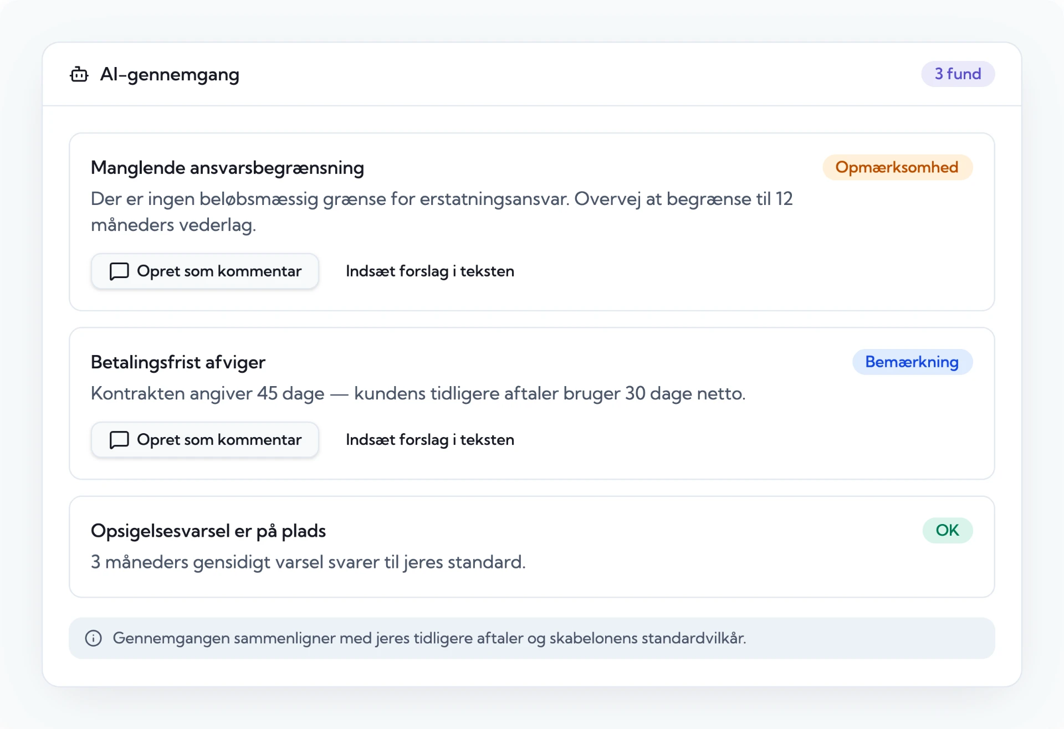Click the green OK status badge
The image size is (1064, 729).
coord(947,530)
